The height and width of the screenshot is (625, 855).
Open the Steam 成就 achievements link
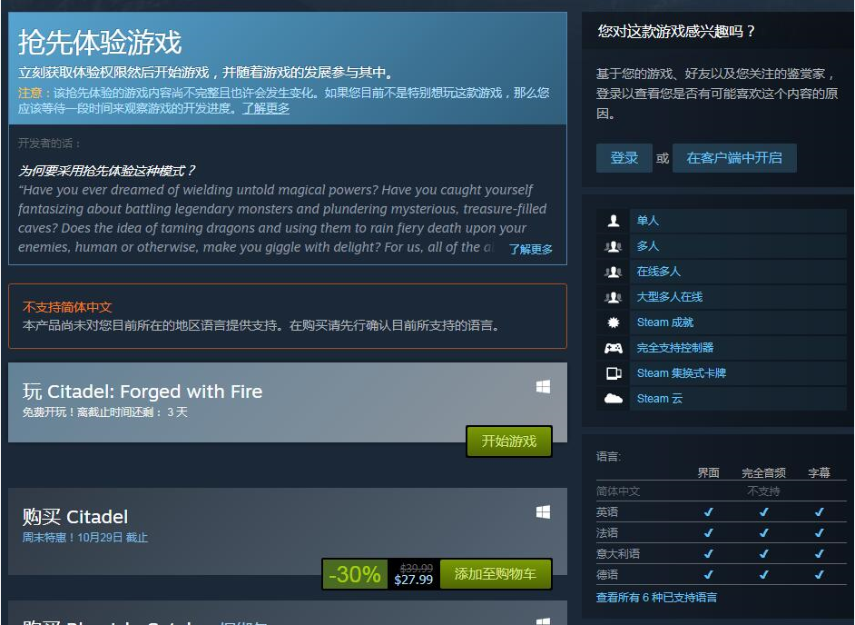coord(664,322)
